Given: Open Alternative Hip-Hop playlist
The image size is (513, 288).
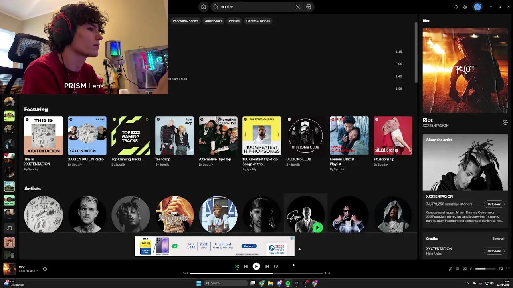Looking at the screenshot, I should point(218,142).
